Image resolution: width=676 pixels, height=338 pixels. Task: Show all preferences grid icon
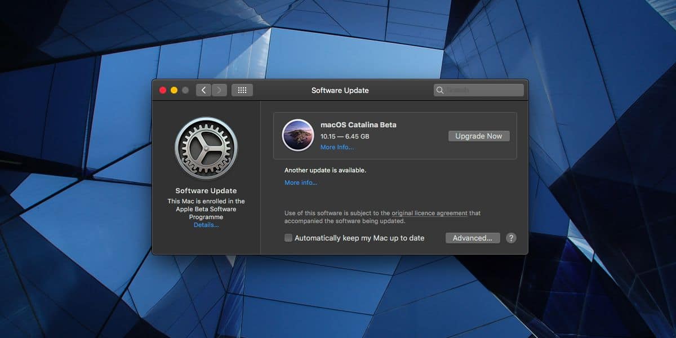point(242,90)
